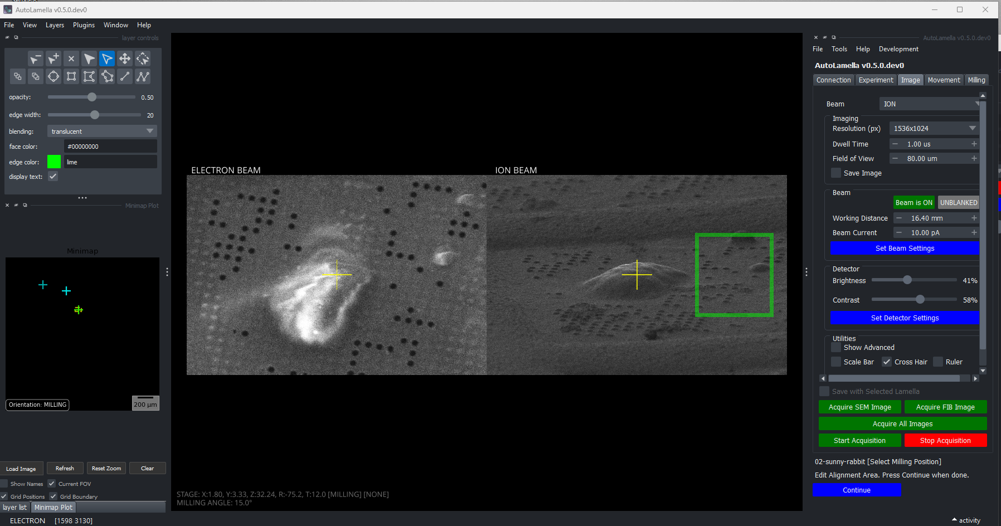Viewport: 1001px width, 526px height.
Task: Click the face color hex input field
Action: click(x=110, y=147)
